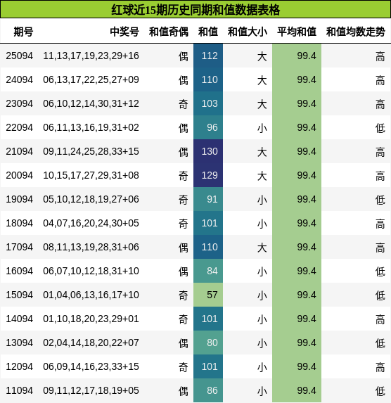Viewport: 391px width, 403px height.
Task: Click the 期号 column header
Action: (x=23, y=32)
